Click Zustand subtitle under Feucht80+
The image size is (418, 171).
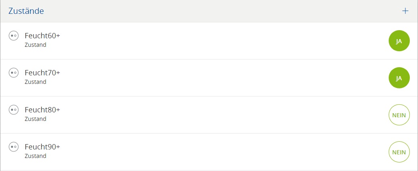(35, 119)
